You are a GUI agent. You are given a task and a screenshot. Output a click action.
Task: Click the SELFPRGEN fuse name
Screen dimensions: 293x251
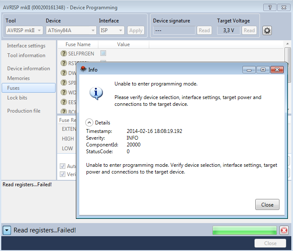click(81, 53)
